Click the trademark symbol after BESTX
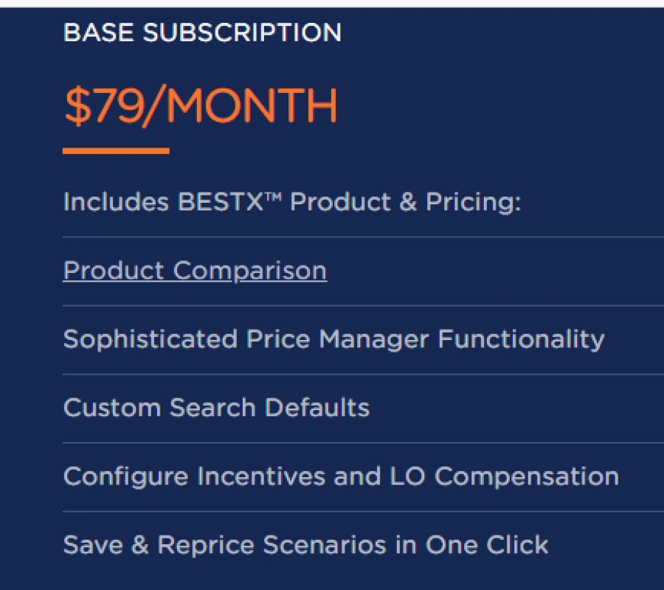The width and height of the screenshot is (664, 590). (274, 195)
